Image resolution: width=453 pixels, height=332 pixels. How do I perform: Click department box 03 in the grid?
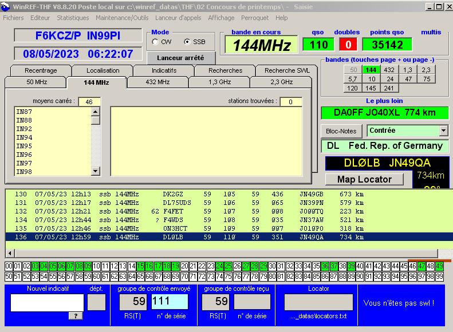(36, 266)
